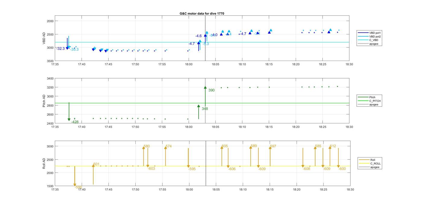Click the "1500" tick on Roll axis

50,186
